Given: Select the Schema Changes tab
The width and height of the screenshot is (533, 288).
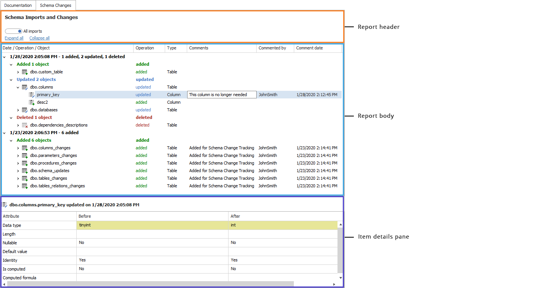Looking at the screenshot, I should click(x=55, y=5).
